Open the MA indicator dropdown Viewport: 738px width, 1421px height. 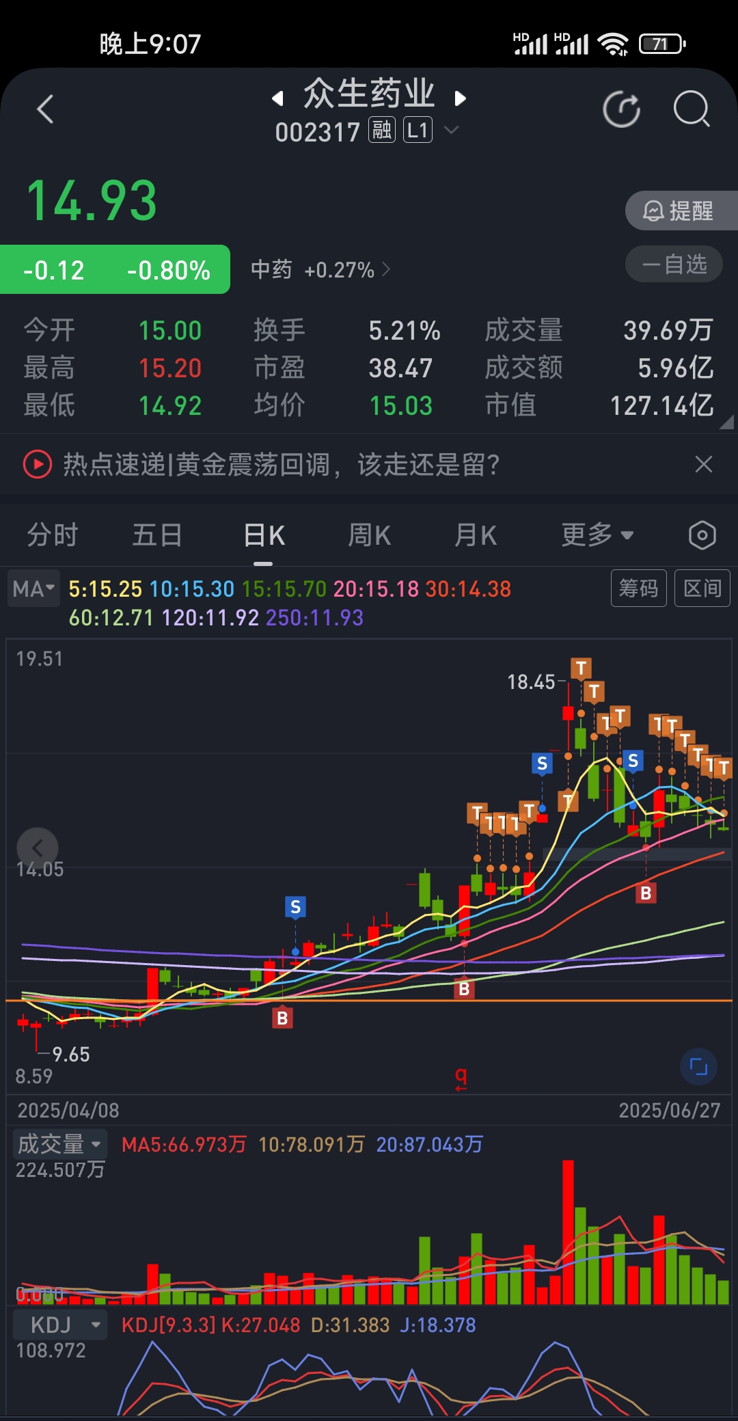coord(34,588)
